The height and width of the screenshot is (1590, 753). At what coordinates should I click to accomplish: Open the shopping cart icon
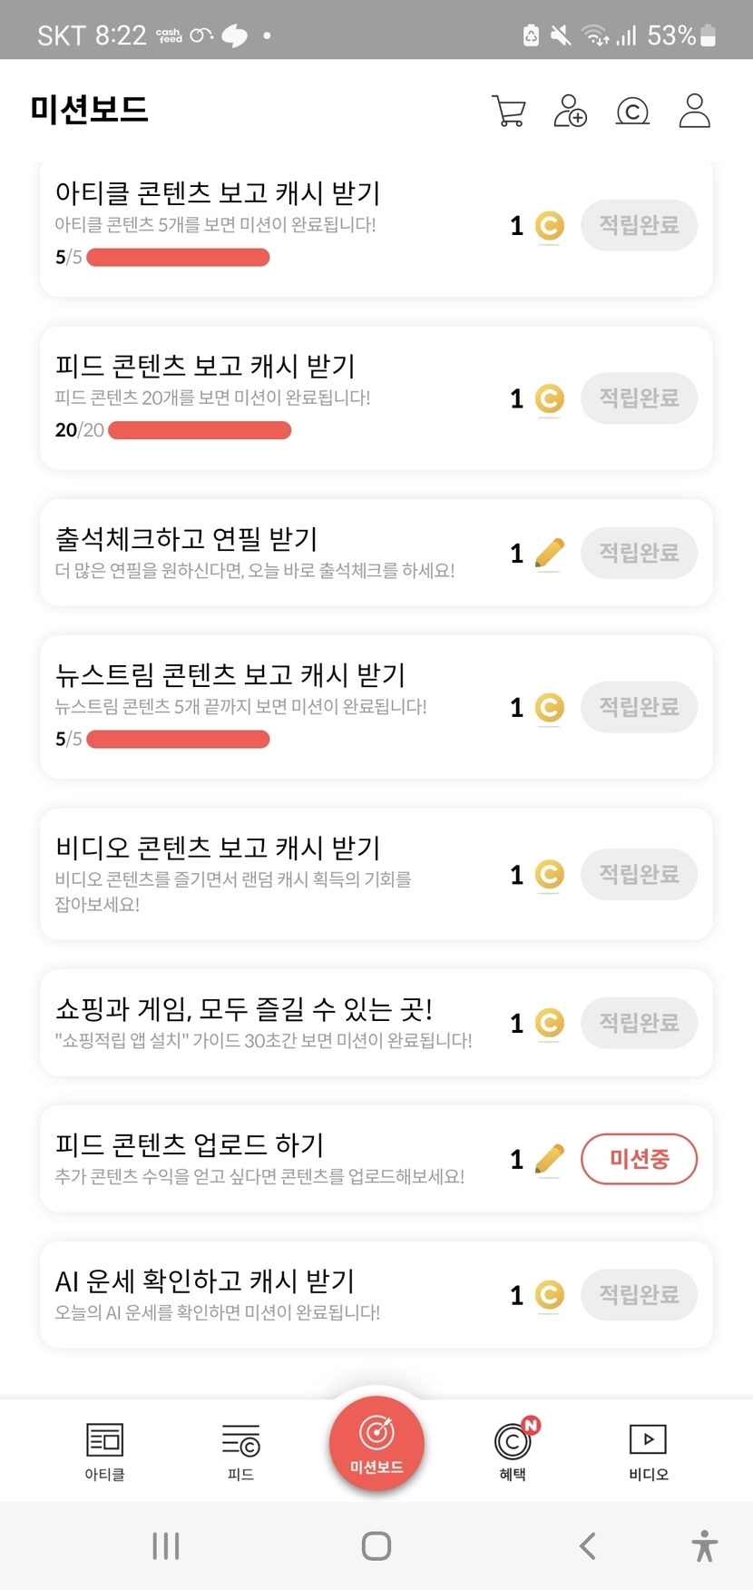point(508,111)
